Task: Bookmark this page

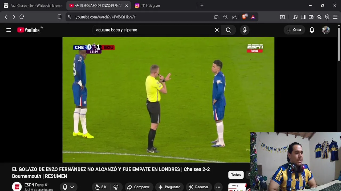Action: click(59, 17)
